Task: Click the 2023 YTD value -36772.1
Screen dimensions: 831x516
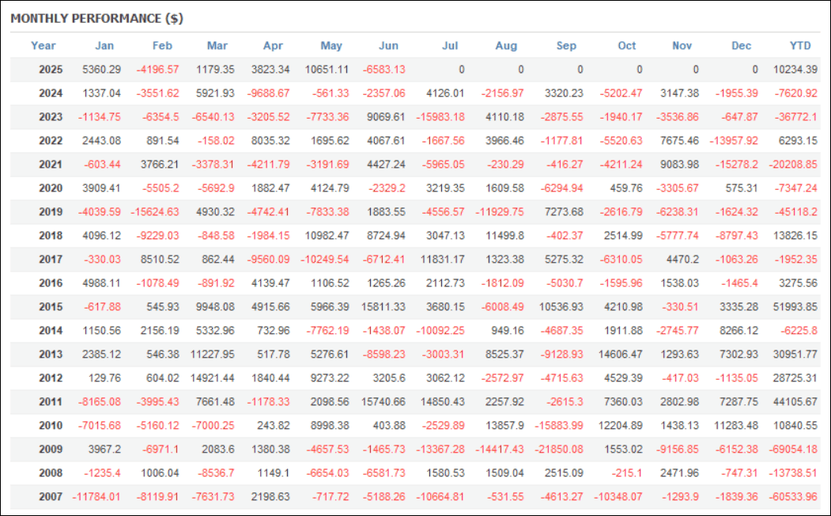Action: 796,116
